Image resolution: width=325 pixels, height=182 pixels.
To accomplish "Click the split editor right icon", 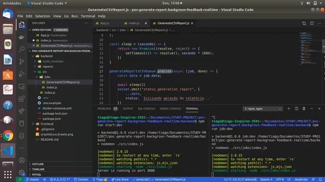I will (312, 23).
